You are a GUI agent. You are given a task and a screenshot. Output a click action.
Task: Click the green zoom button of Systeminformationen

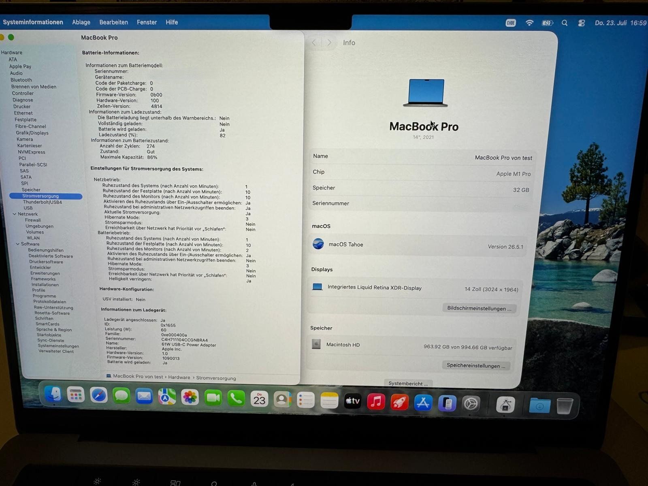pyautogui.click(x=11, y=37)
